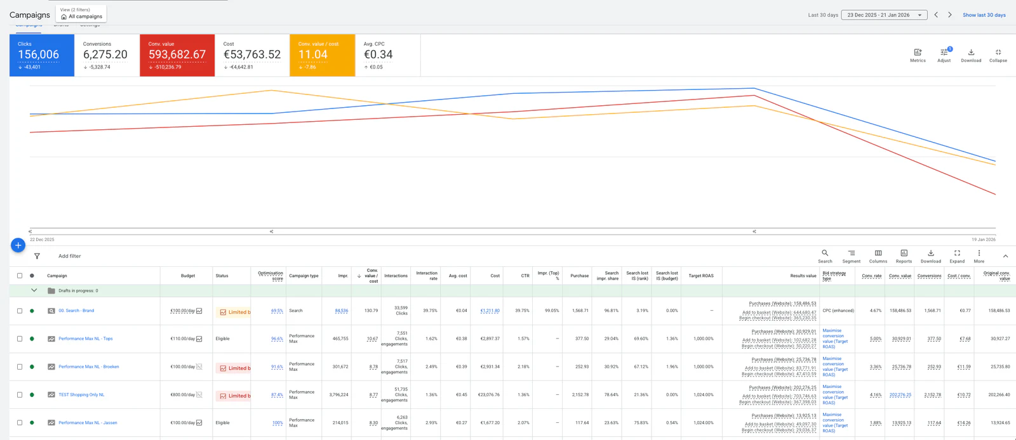The image size is (1016, 440).
Task: Expand the Drafts in progress row chevron
Action: (x=34, y=290)
